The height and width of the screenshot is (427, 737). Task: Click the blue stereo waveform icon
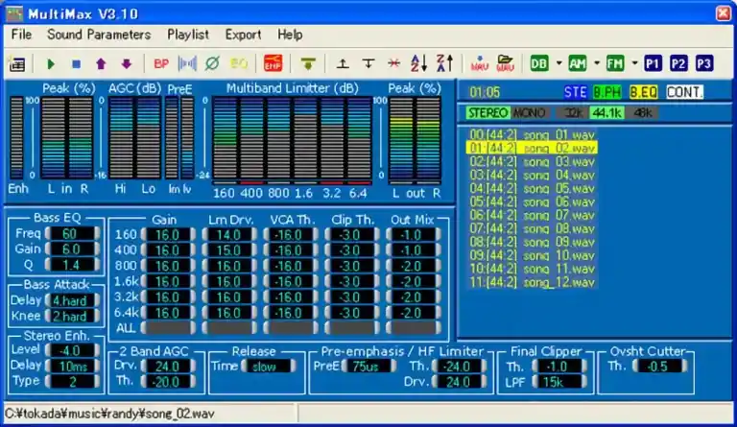tap(187, 63)
